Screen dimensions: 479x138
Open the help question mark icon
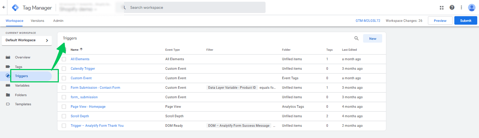pyautogui.click(x=452, y=7)
